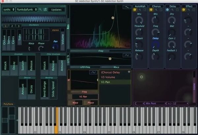Add a modulation target with plus icon
This screenshot has width=198, height=135.
(129, 72)
